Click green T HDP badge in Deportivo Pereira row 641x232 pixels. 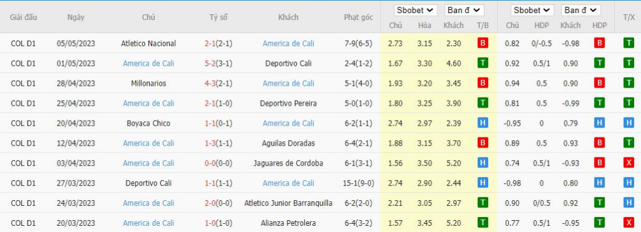tap(600, 103)
